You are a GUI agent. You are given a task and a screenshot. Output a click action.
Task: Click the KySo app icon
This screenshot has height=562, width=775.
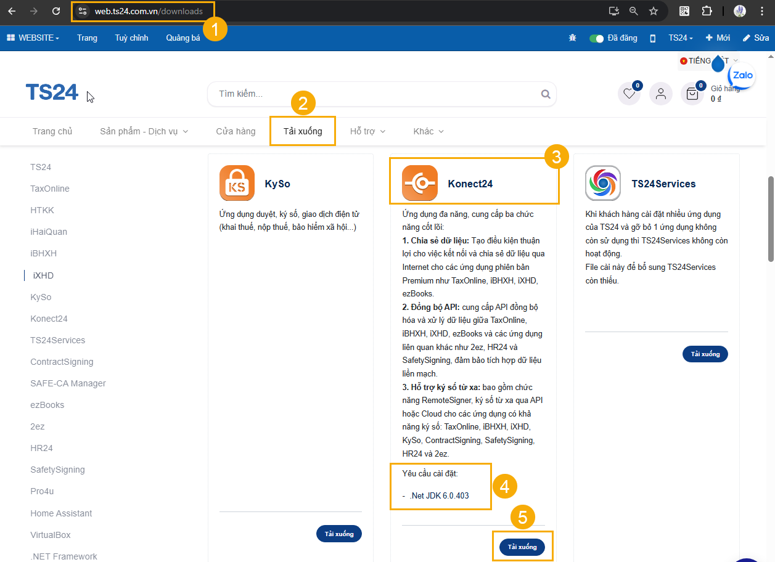[x=237, y=183]
